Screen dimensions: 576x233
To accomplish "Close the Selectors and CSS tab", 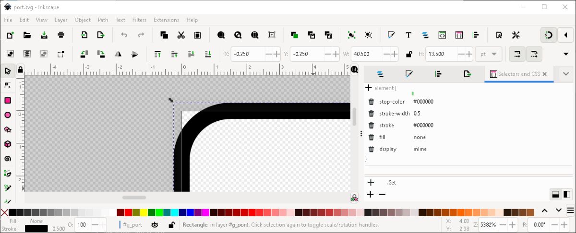I will pos(545,74).
